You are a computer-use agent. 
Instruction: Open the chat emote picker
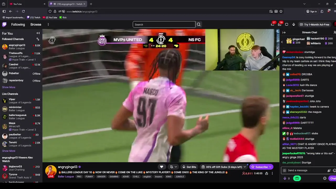334,170
